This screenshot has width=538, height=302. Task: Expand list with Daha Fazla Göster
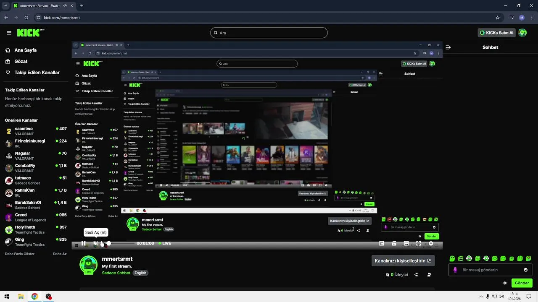pyautogui.click(x=20, y=254)
